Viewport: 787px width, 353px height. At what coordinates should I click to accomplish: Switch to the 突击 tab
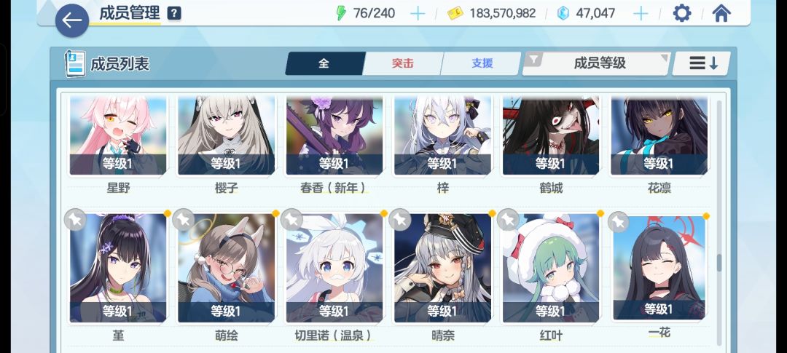[402, 63]
